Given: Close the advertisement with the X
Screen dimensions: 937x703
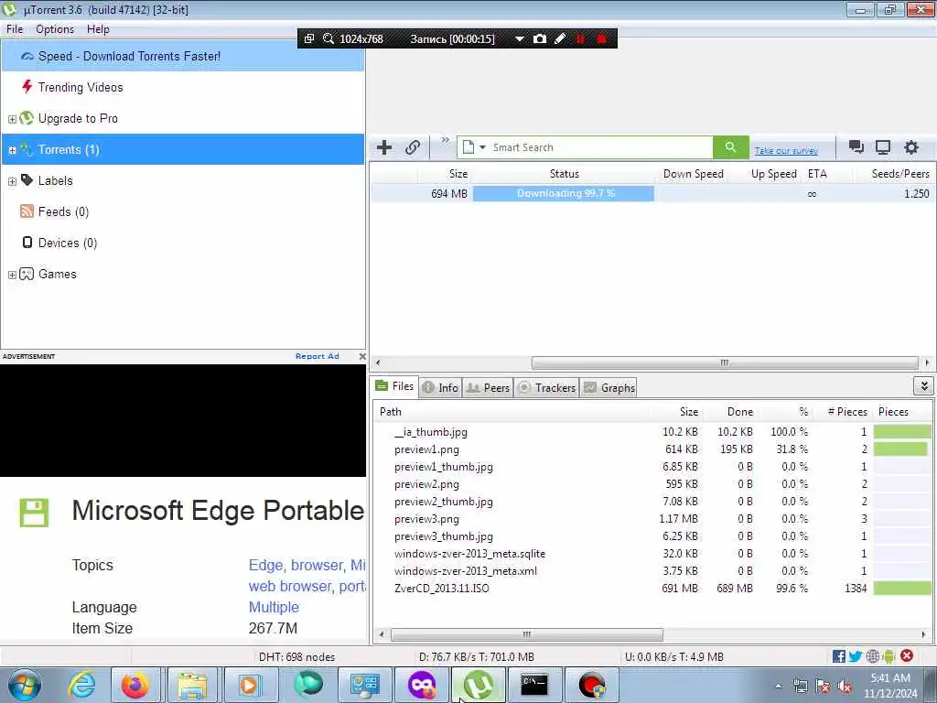Looking at the screenshot, I should [362, 356].
